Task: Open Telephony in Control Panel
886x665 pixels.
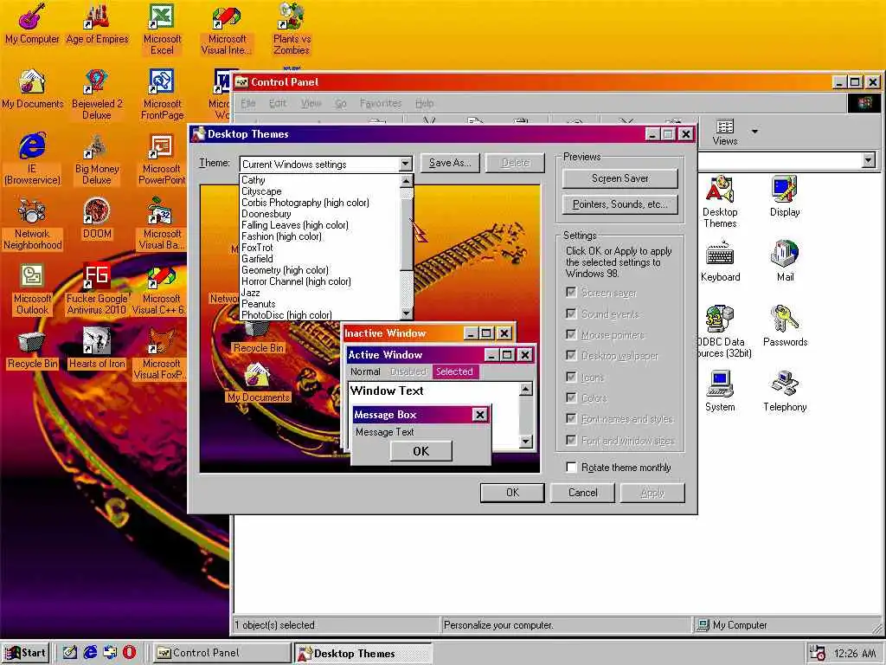Action: coord(785,391)
